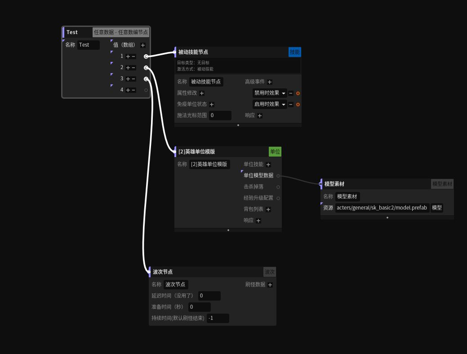Add a new entry to 值(数组) array

[x=142, y=45]
